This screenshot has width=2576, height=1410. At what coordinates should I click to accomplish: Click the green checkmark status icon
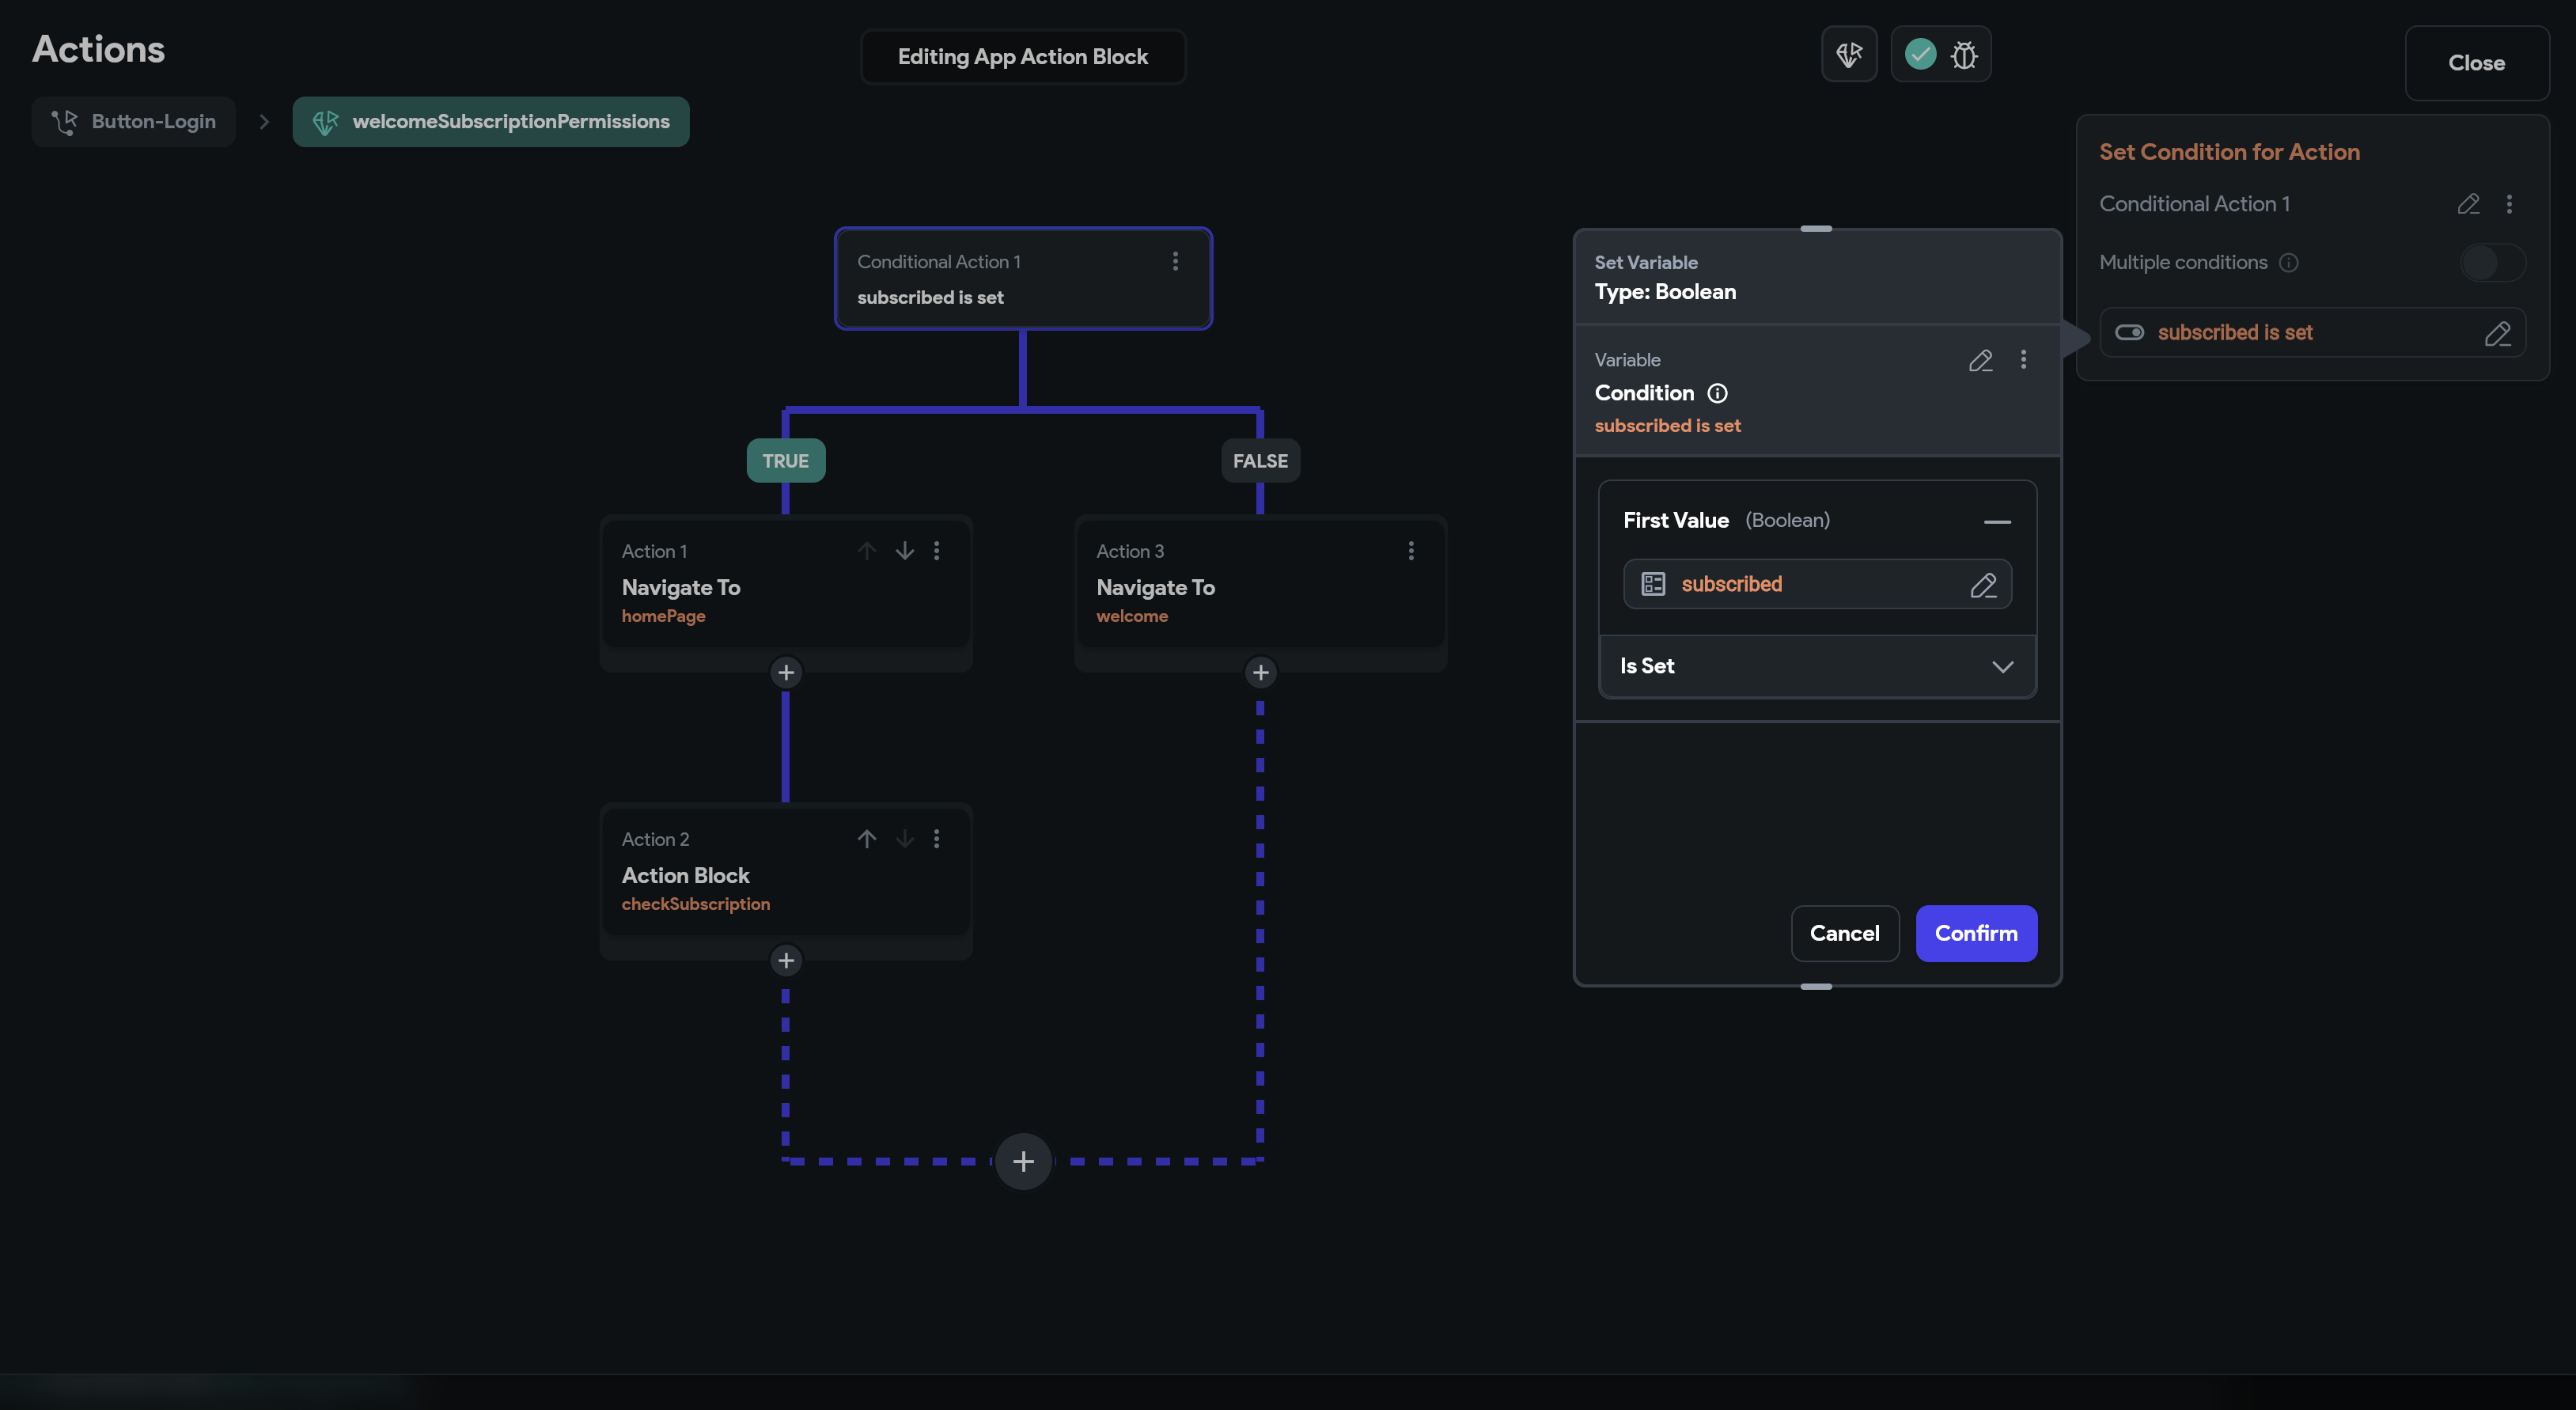tap(1920, 54)
